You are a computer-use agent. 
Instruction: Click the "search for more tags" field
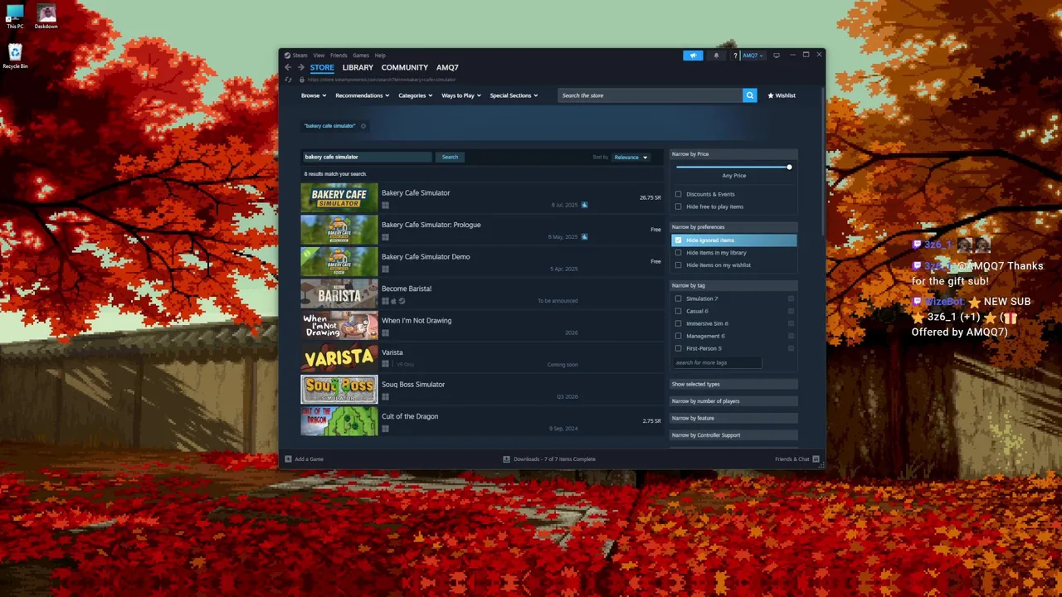pyautogui.click(x=717, y=362)
